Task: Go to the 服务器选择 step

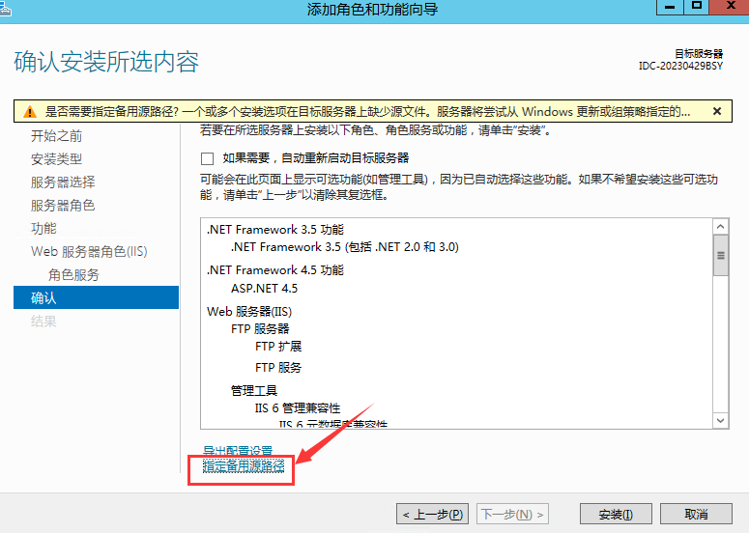Action: tap(63, 182)
